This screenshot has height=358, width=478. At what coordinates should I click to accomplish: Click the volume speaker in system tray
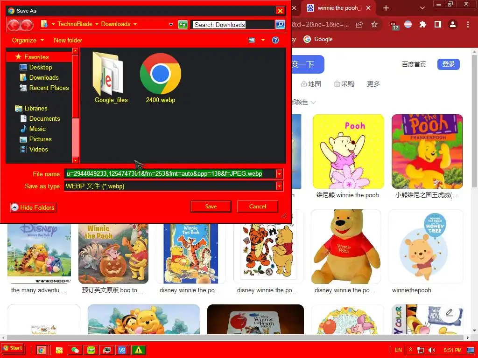432,350
